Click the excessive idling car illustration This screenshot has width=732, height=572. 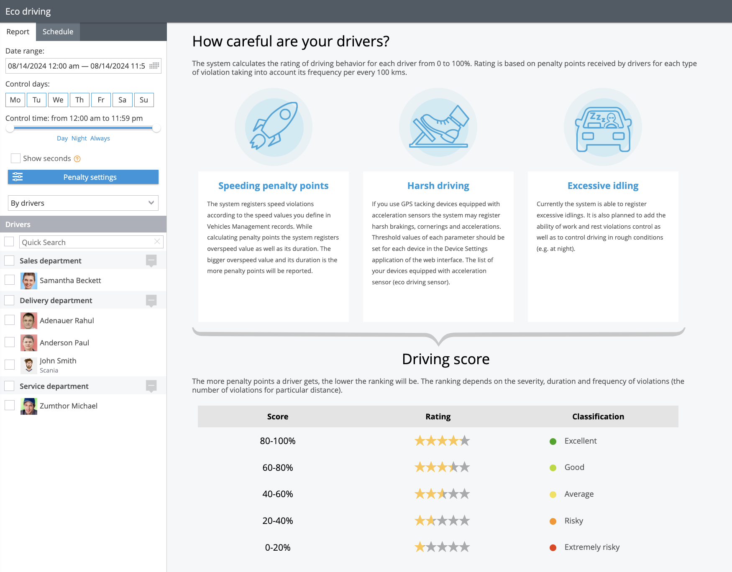(x=603, y=127)
